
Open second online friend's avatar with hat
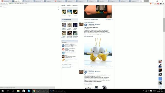tap(70, 25)
